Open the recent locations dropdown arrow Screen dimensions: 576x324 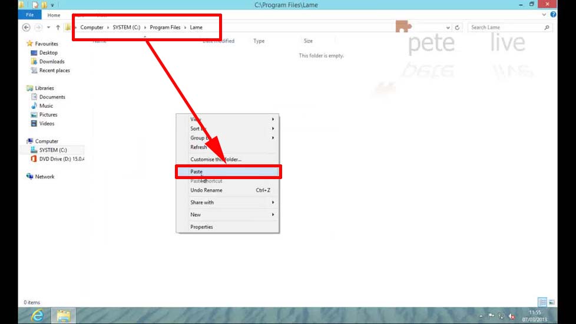48,28
